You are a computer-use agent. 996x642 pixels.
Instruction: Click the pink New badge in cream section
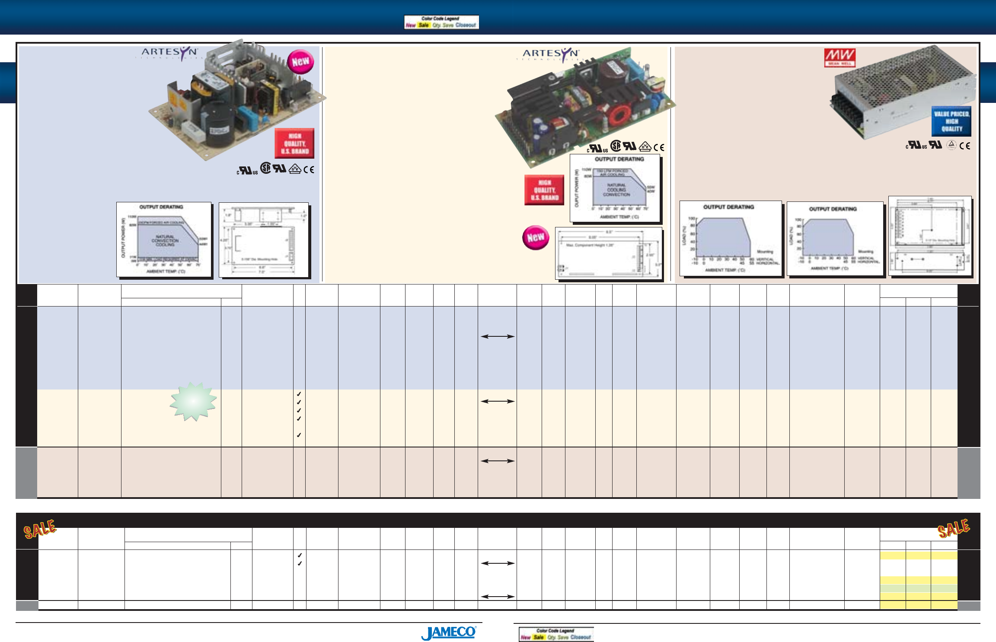tap(536, 237)
